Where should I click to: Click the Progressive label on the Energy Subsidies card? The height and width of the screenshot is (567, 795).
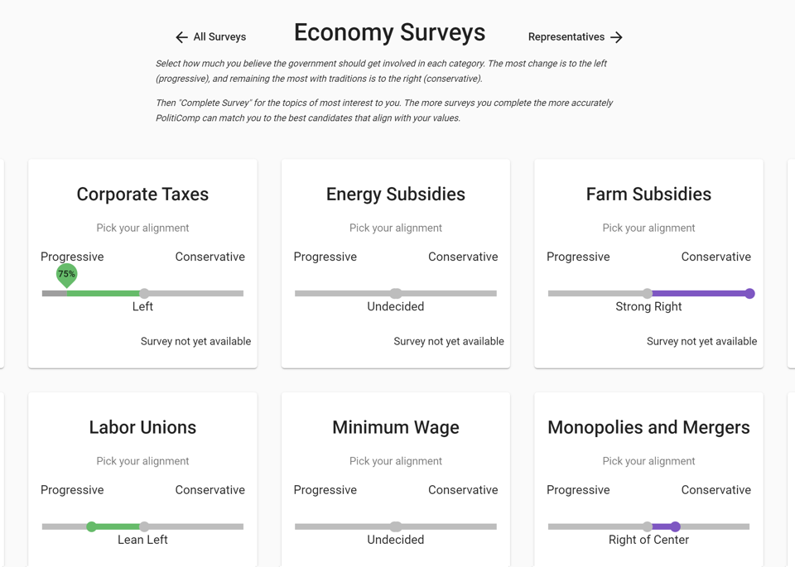click(325, 257)
